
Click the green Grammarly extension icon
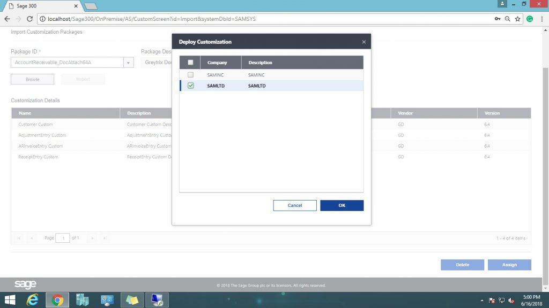[530, 19]
